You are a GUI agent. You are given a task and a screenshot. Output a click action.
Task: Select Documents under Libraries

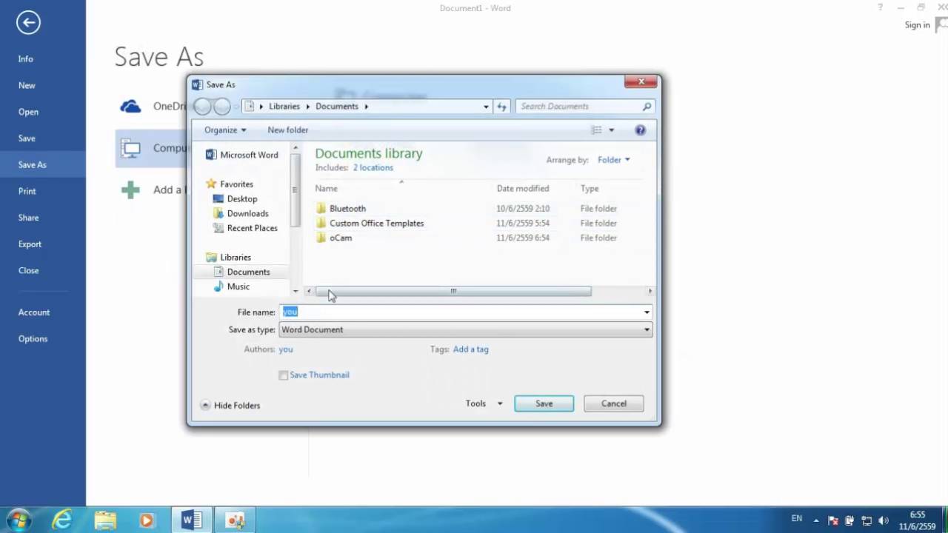coord(248,272)
